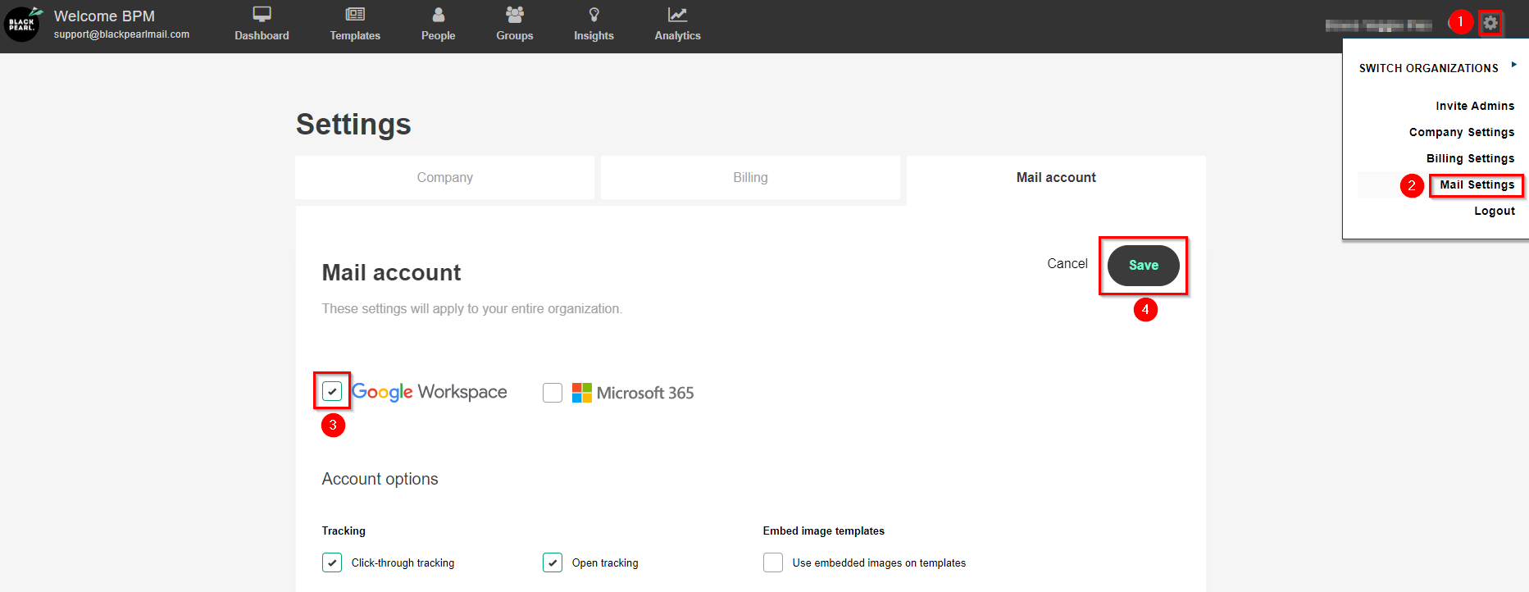Open the Dashboard monitor icon
Viewport: 1529px width, 592px height.
click(x=262, y=15)
